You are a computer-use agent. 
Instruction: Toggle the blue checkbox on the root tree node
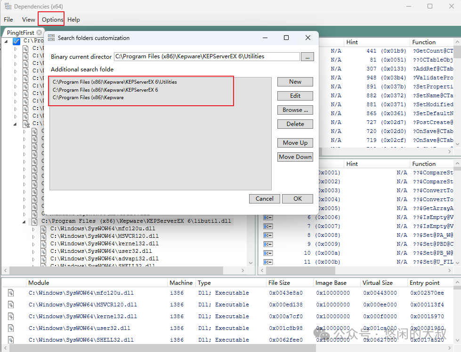coord(16,41)
